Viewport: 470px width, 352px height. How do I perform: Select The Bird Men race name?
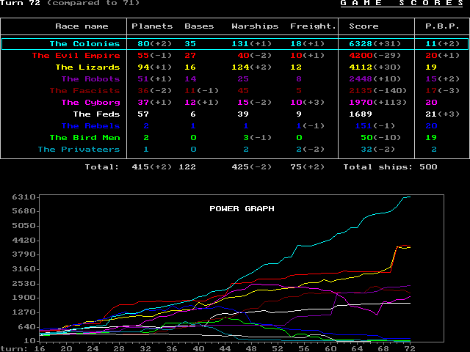(x=85, y=137)
